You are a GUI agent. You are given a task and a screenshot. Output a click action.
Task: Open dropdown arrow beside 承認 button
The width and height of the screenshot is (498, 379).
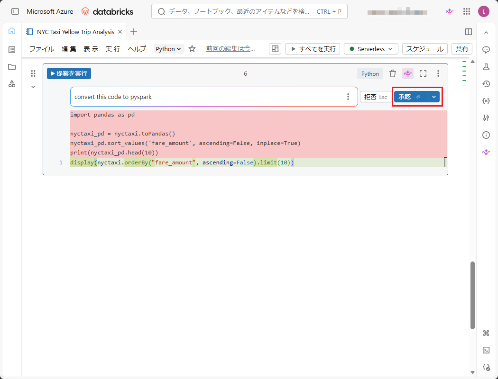pyautogui.click(x=434, y=97)
